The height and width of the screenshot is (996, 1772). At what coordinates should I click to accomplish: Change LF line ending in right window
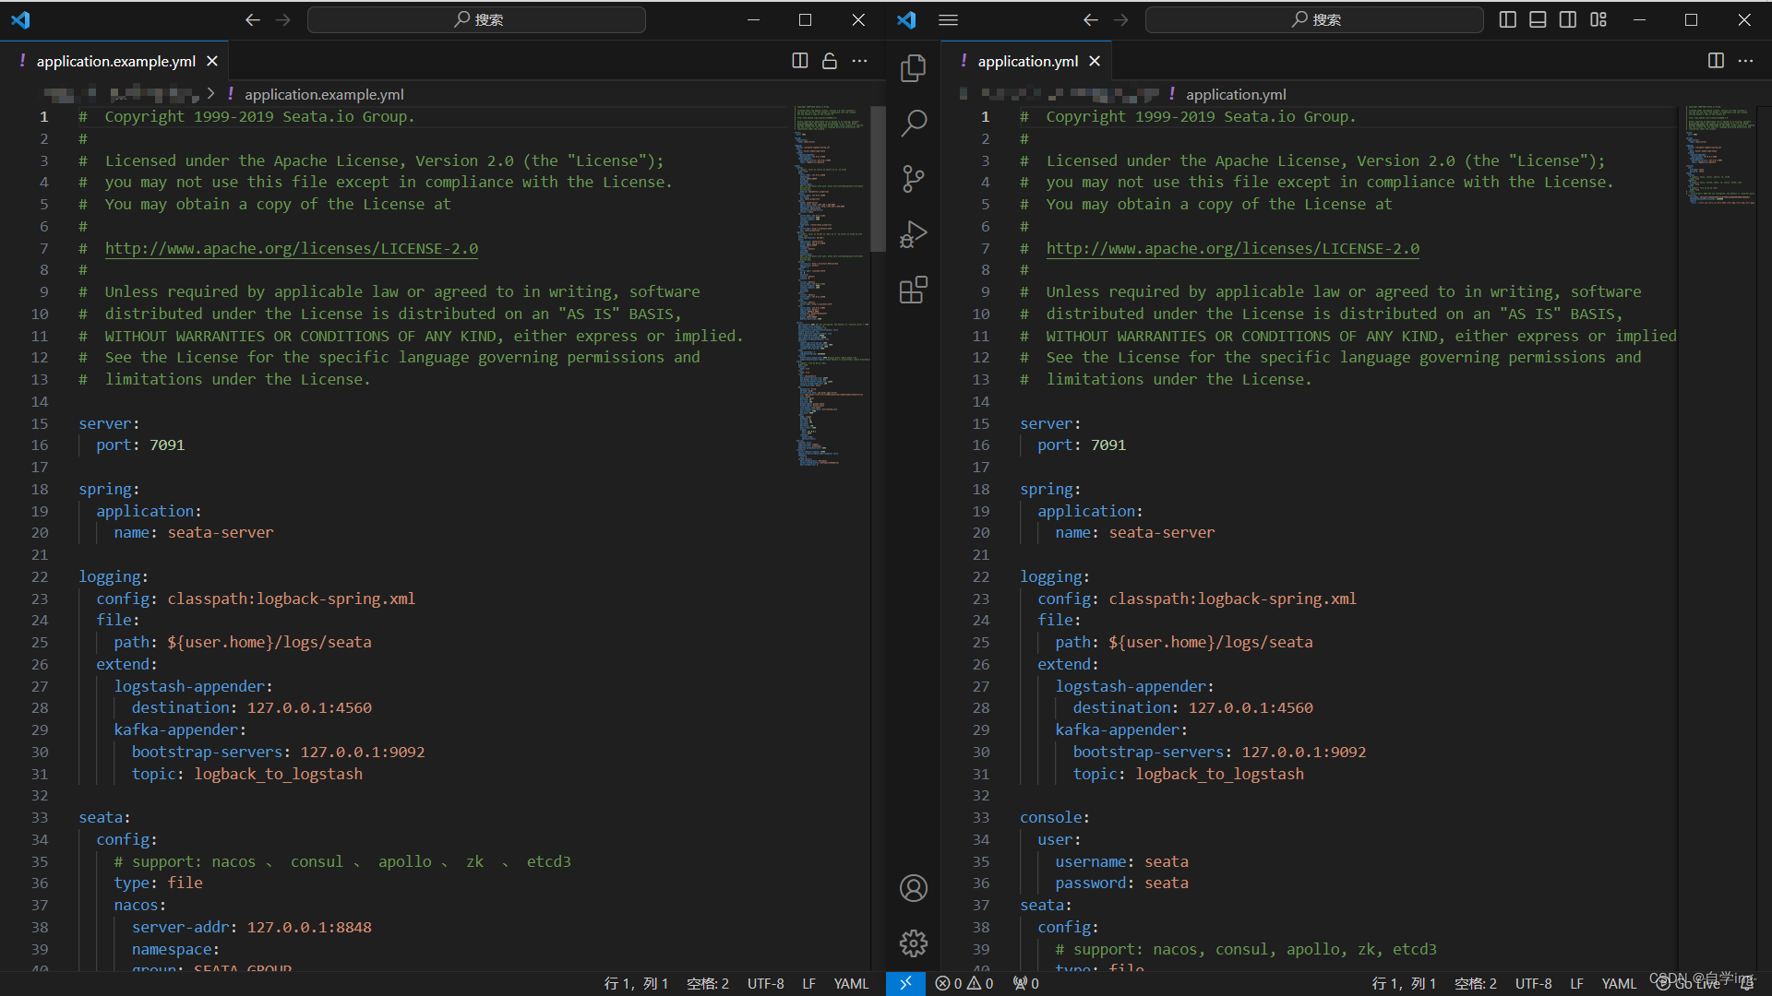coord(1576,983)
